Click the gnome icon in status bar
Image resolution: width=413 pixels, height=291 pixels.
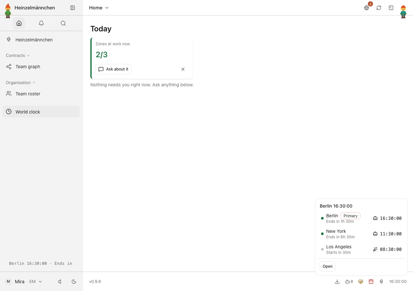coord(381,282)
